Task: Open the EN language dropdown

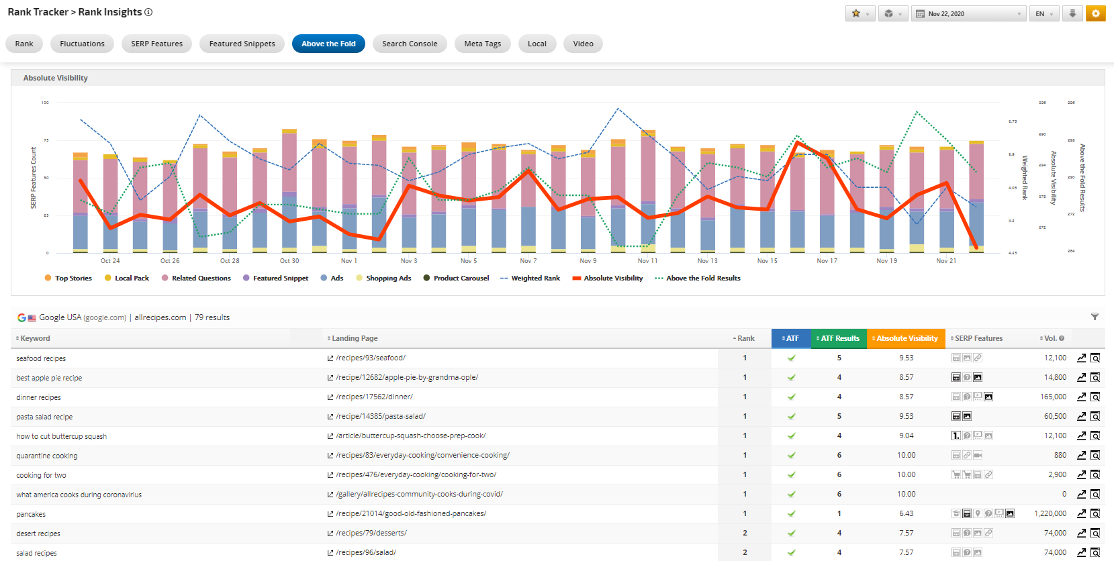Action: (1043, 13)
